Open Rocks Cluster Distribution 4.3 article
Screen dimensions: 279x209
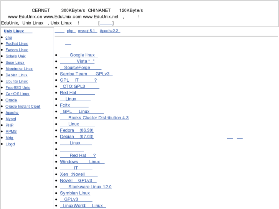[x=94, y=118]
